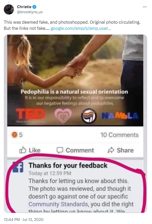Open the three-dot more options menu
Image resolution: width=152 pixels, height=224 pixels.
point(145,7)
